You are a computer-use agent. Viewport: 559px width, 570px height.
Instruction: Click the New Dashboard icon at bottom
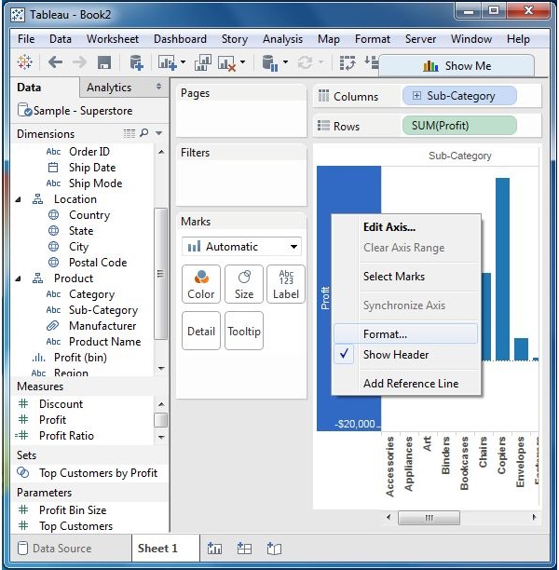point(244,549)
